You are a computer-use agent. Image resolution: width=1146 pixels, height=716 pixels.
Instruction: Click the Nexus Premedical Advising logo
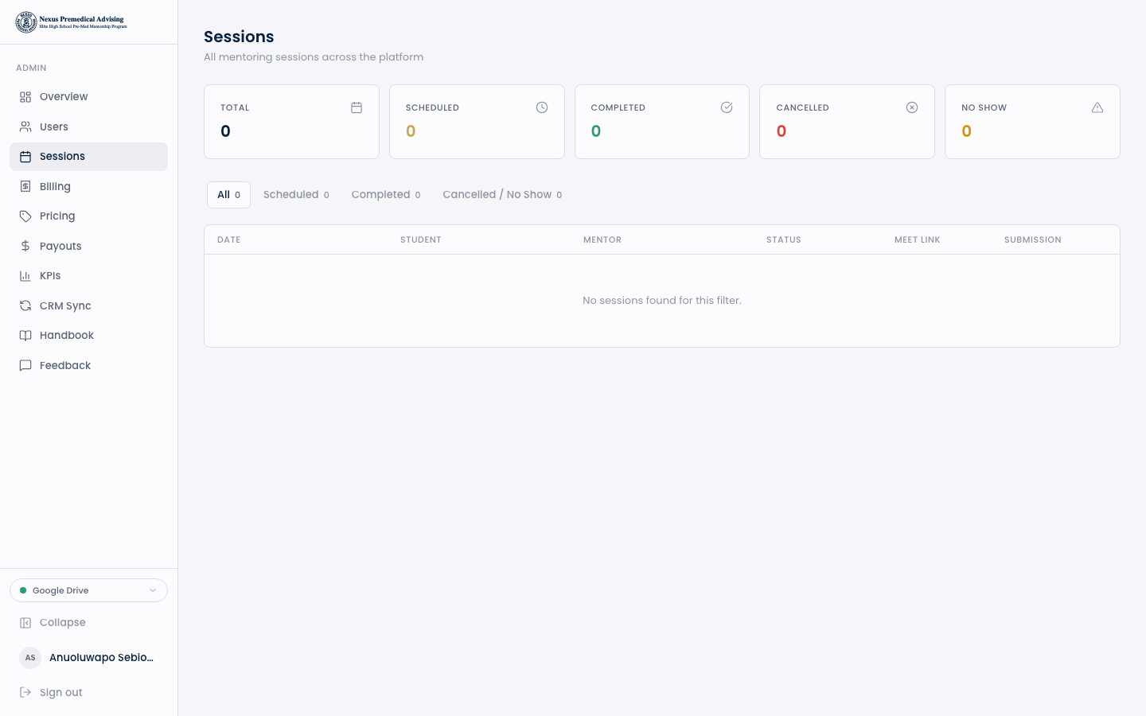[72, 22]
